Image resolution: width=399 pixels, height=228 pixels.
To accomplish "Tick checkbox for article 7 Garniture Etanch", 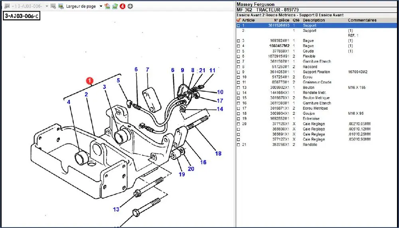I will point(239,61).
